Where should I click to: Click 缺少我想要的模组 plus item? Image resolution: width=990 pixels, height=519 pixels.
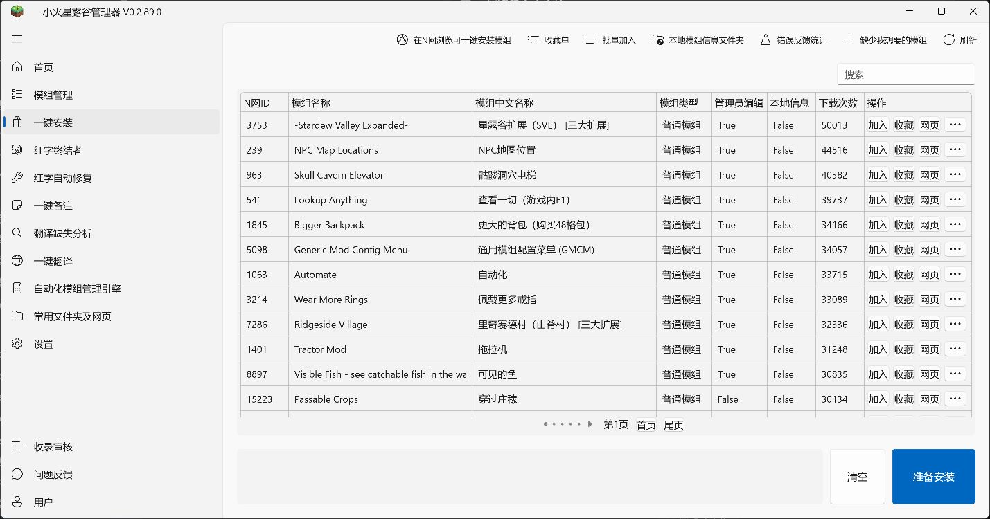[885, 40]
